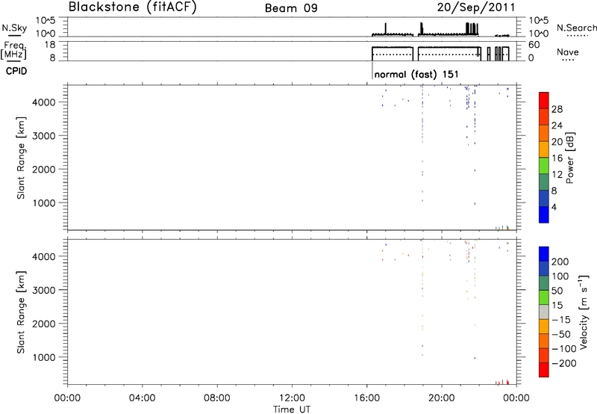The width and height of the screenshot is (597, 414).
Task: Click the 'N.Sky' legend label
Action: pyautogui.click(x=14, y=28)
